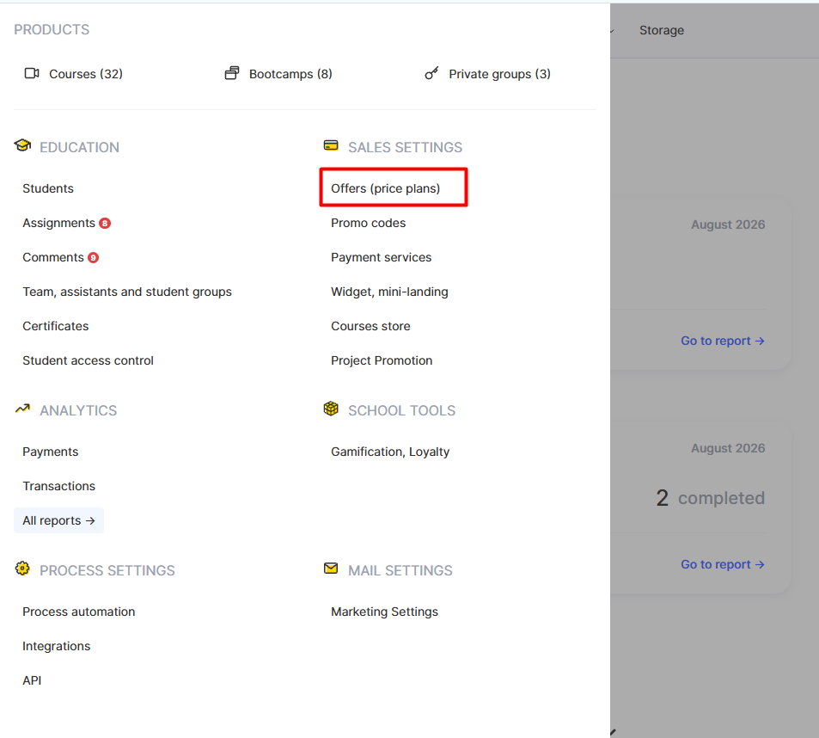Open the Promo codes page
Viewport: 819px width, 738px height.
click(x=368, y=223)
